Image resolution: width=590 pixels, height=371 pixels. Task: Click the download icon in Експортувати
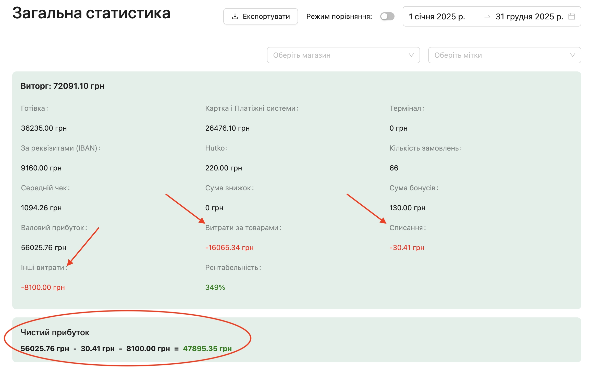tap(235, 17)
